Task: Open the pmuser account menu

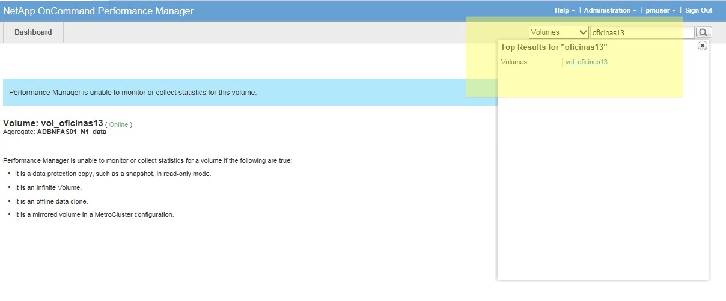Action: pos(660,10)
